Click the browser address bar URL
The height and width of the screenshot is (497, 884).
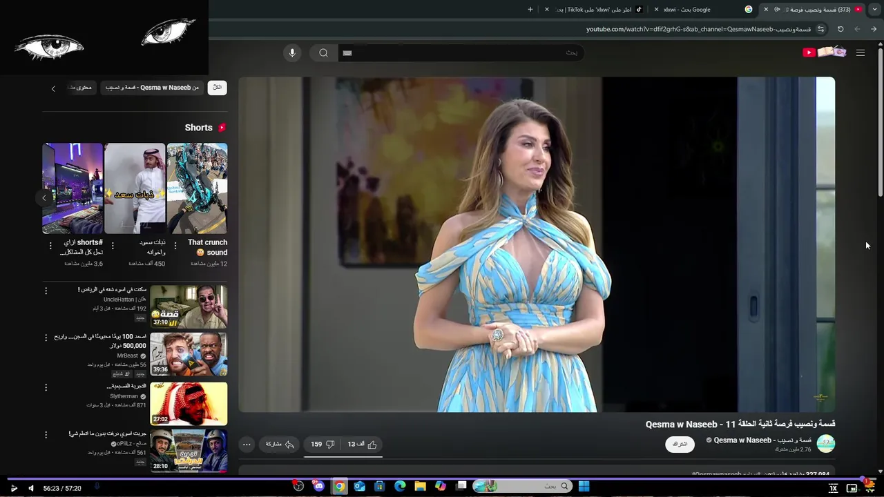698,29
